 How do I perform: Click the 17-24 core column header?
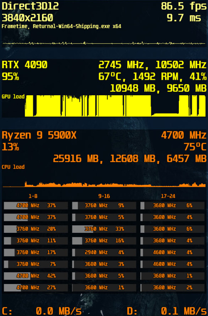(x=168, y=196)
